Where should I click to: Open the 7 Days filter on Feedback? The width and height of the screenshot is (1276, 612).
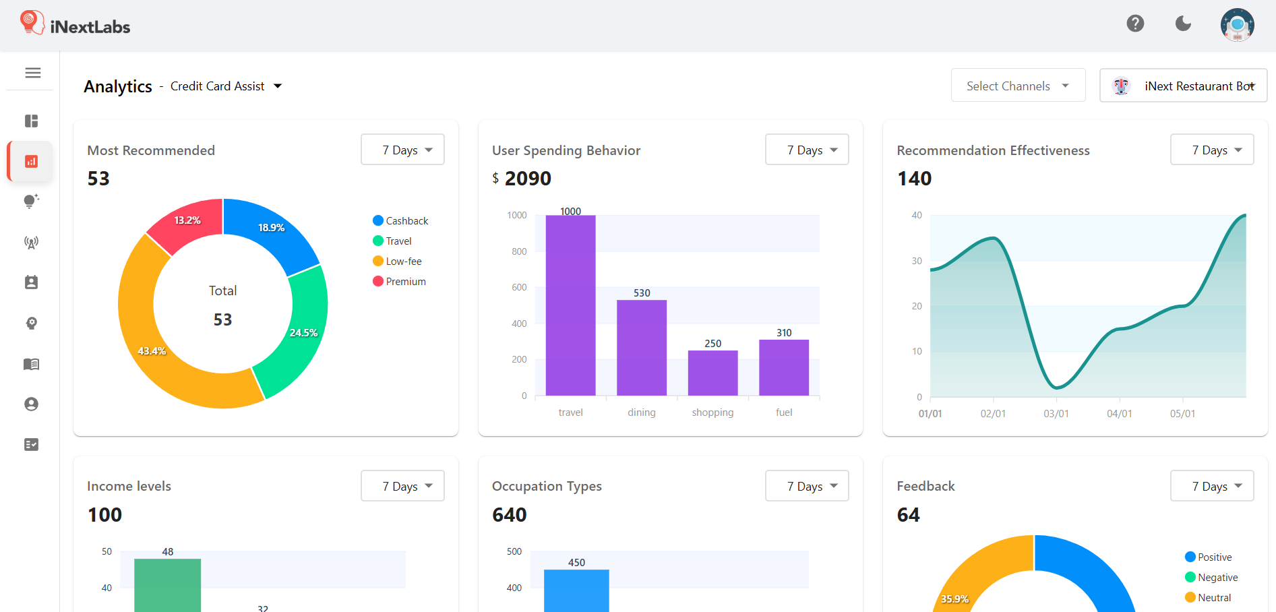pyautogui.click(x=1211, y=485)
